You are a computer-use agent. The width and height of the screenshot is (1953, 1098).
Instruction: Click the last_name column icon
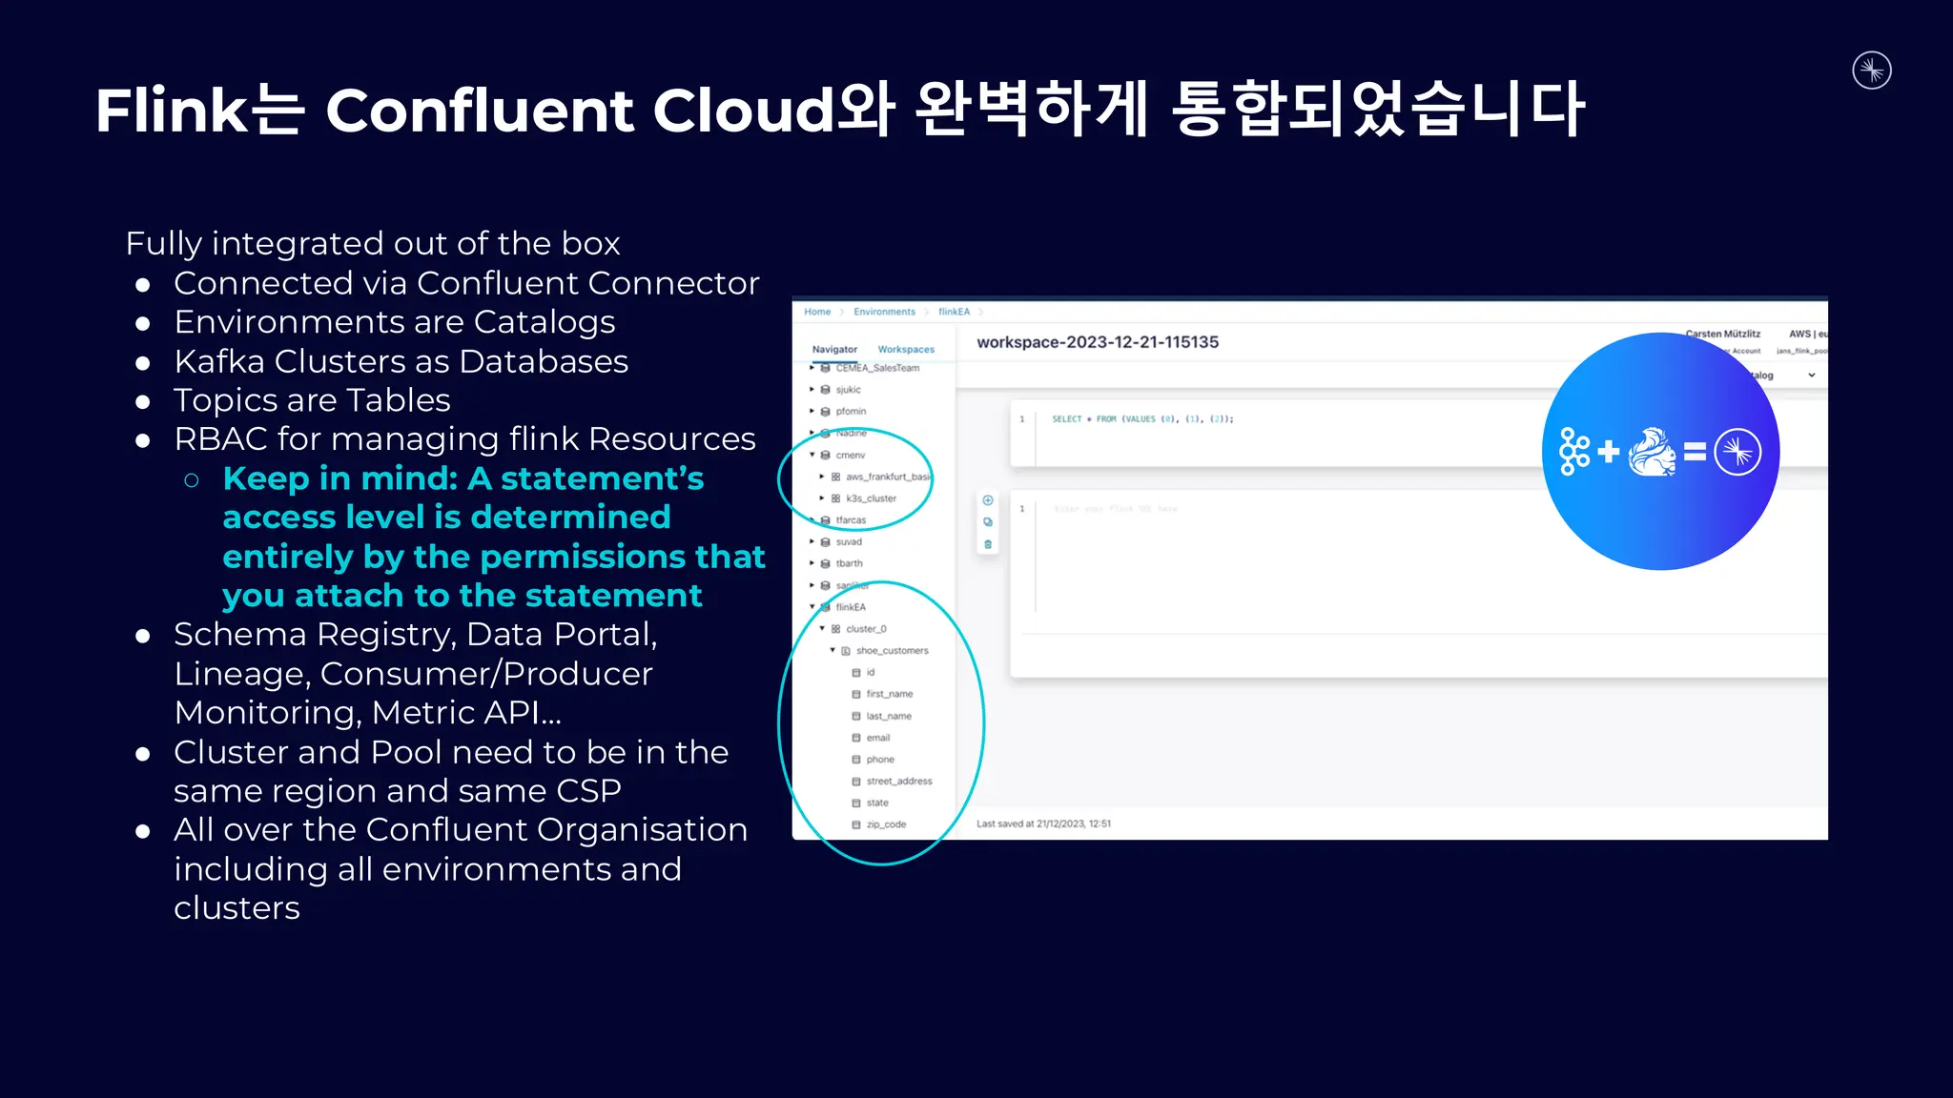(856, 716)
